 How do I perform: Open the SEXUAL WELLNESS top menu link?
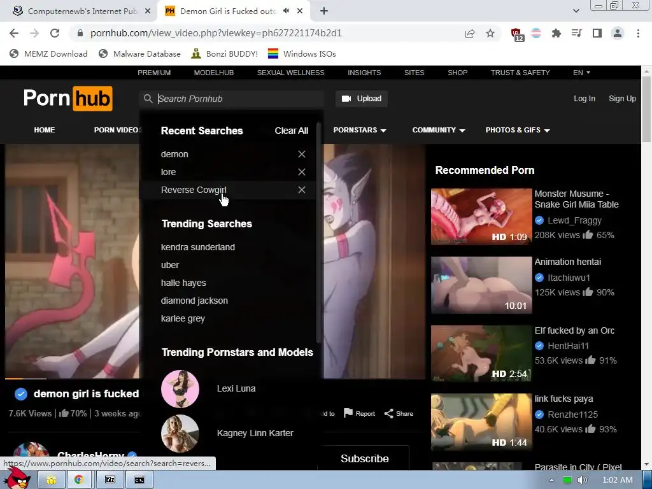tap(290, 73)
